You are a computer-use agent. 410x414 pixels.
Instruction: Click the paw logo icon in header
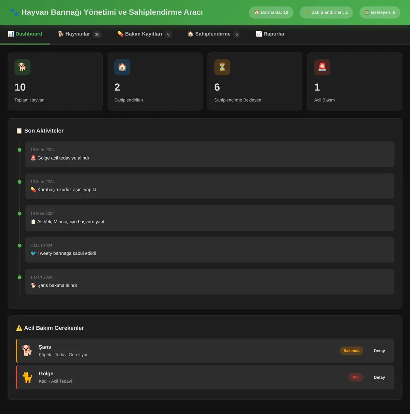(14, 12)
